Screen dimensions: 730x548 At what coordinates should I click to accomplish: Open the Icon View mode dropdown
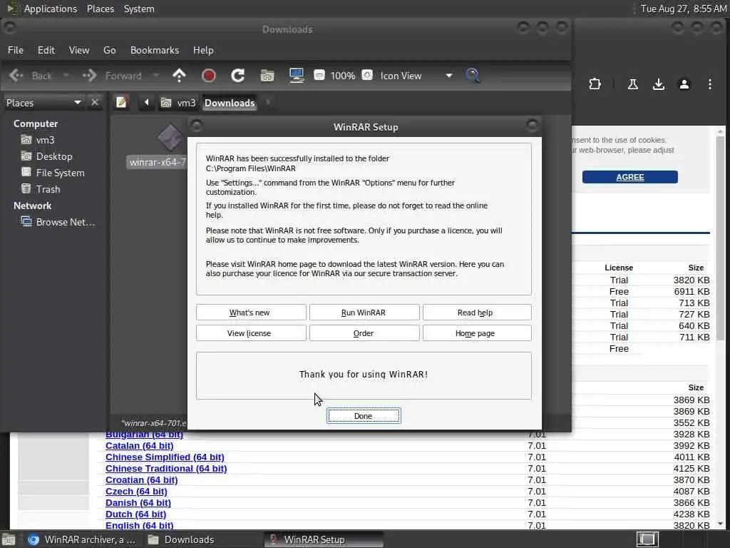(x=416, y=76)
